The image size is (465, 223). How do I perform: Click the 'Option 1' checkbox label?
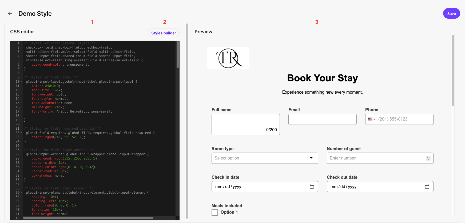[229, 212]
